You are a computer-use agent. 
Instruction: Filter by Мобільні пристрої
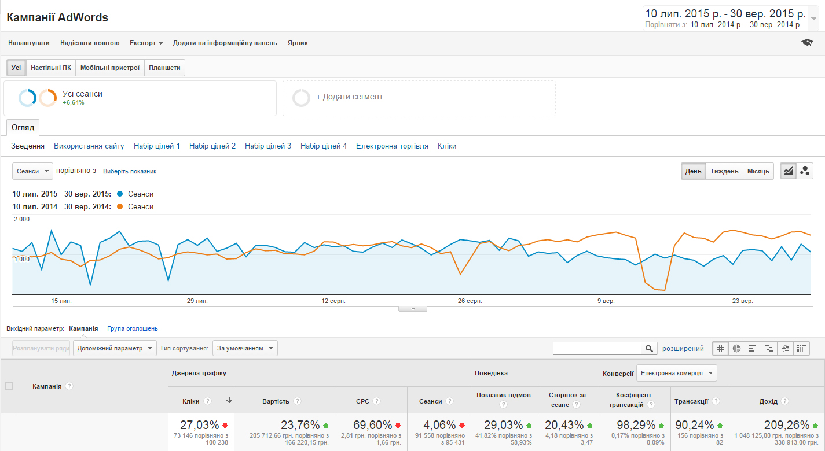click(x=110, y=68)
